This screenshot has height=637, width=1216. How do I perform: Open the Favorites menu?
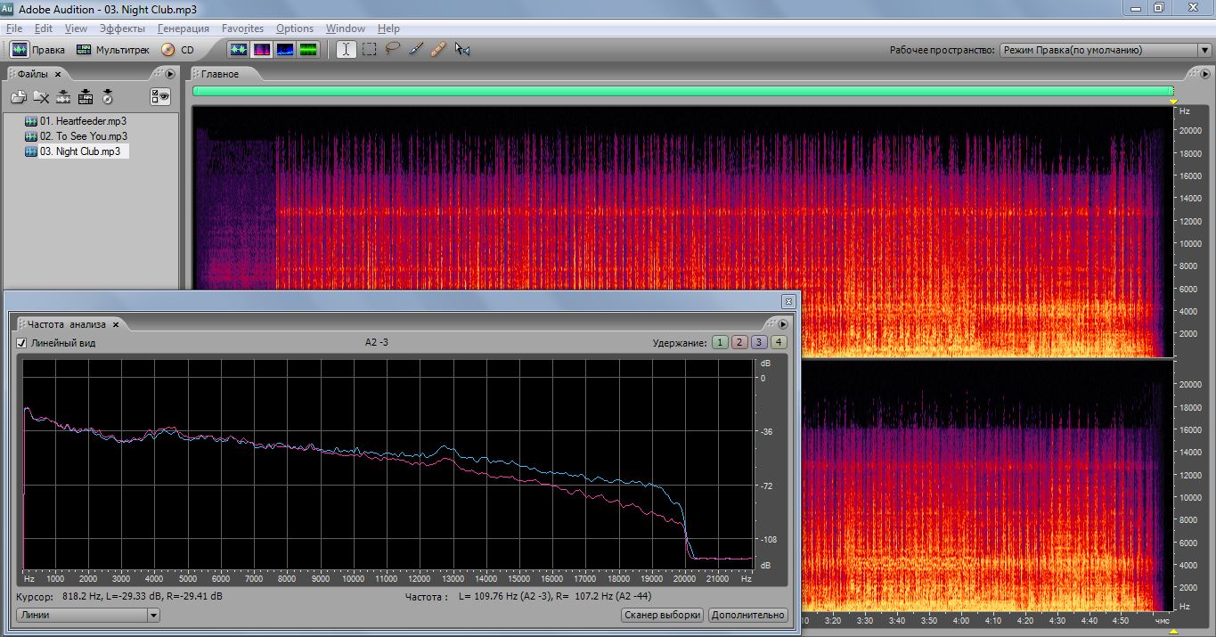(242, 29)
